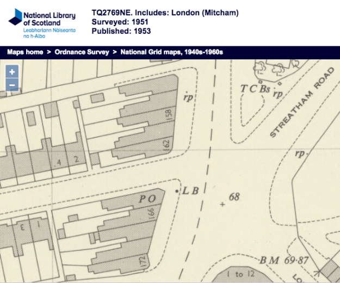Click the 'B M 69·87' benchmark label
This screenshot has height=283, width=340.
[x=284, y=260]
